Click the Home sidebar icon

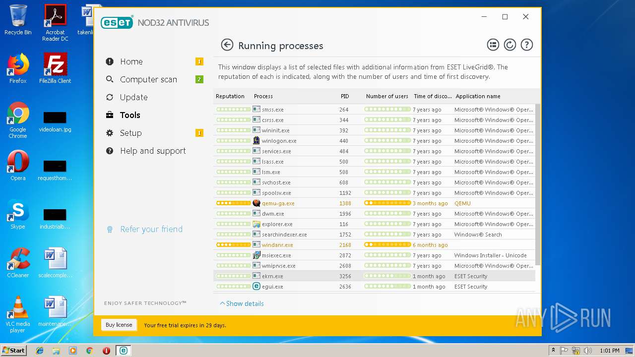tap(110, 61)
